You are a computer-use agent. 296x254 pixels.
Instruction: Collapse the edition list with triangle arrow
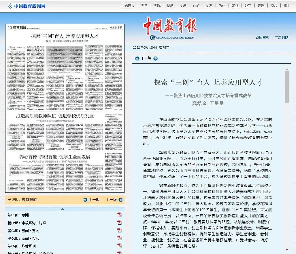62,209
